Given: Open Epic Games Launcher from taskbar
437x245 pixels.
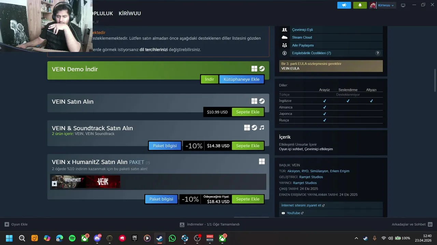Looking at the screenshot, I should (135, 238).
